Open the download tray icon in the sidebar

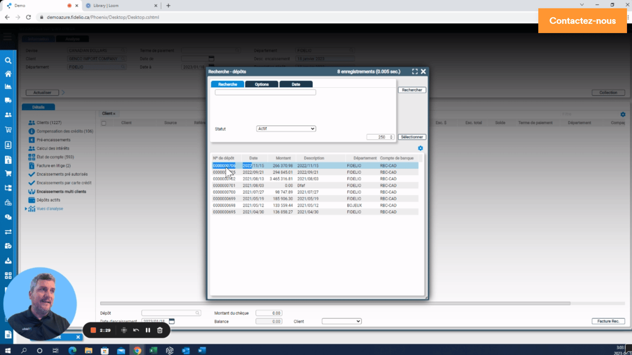(8, 261)
